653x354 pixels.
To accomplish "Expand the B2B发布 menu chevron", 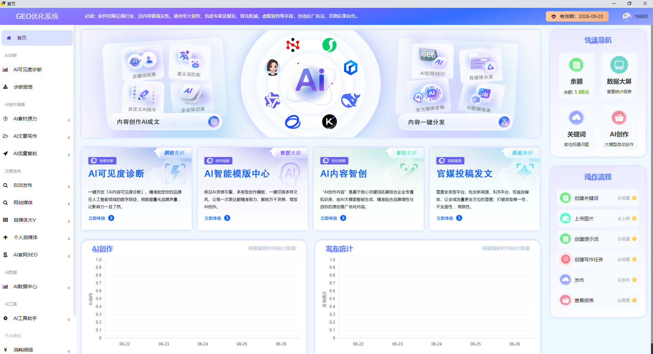I will [x=69, y=186].
